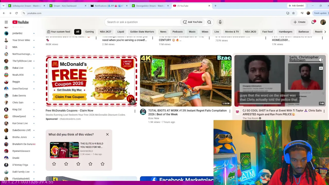Filter feed by the Podcasts chip
Viewport: 329px width, 185px height.
coord(178,32)
